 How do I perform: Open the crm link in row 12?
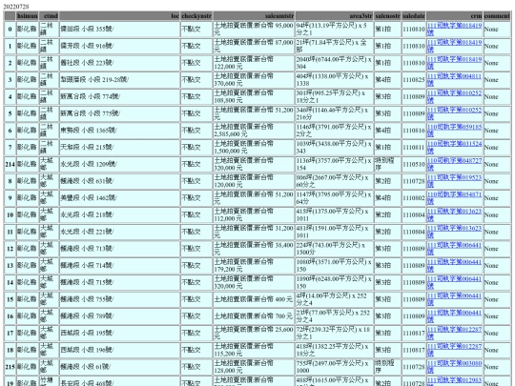pos(454,249)
